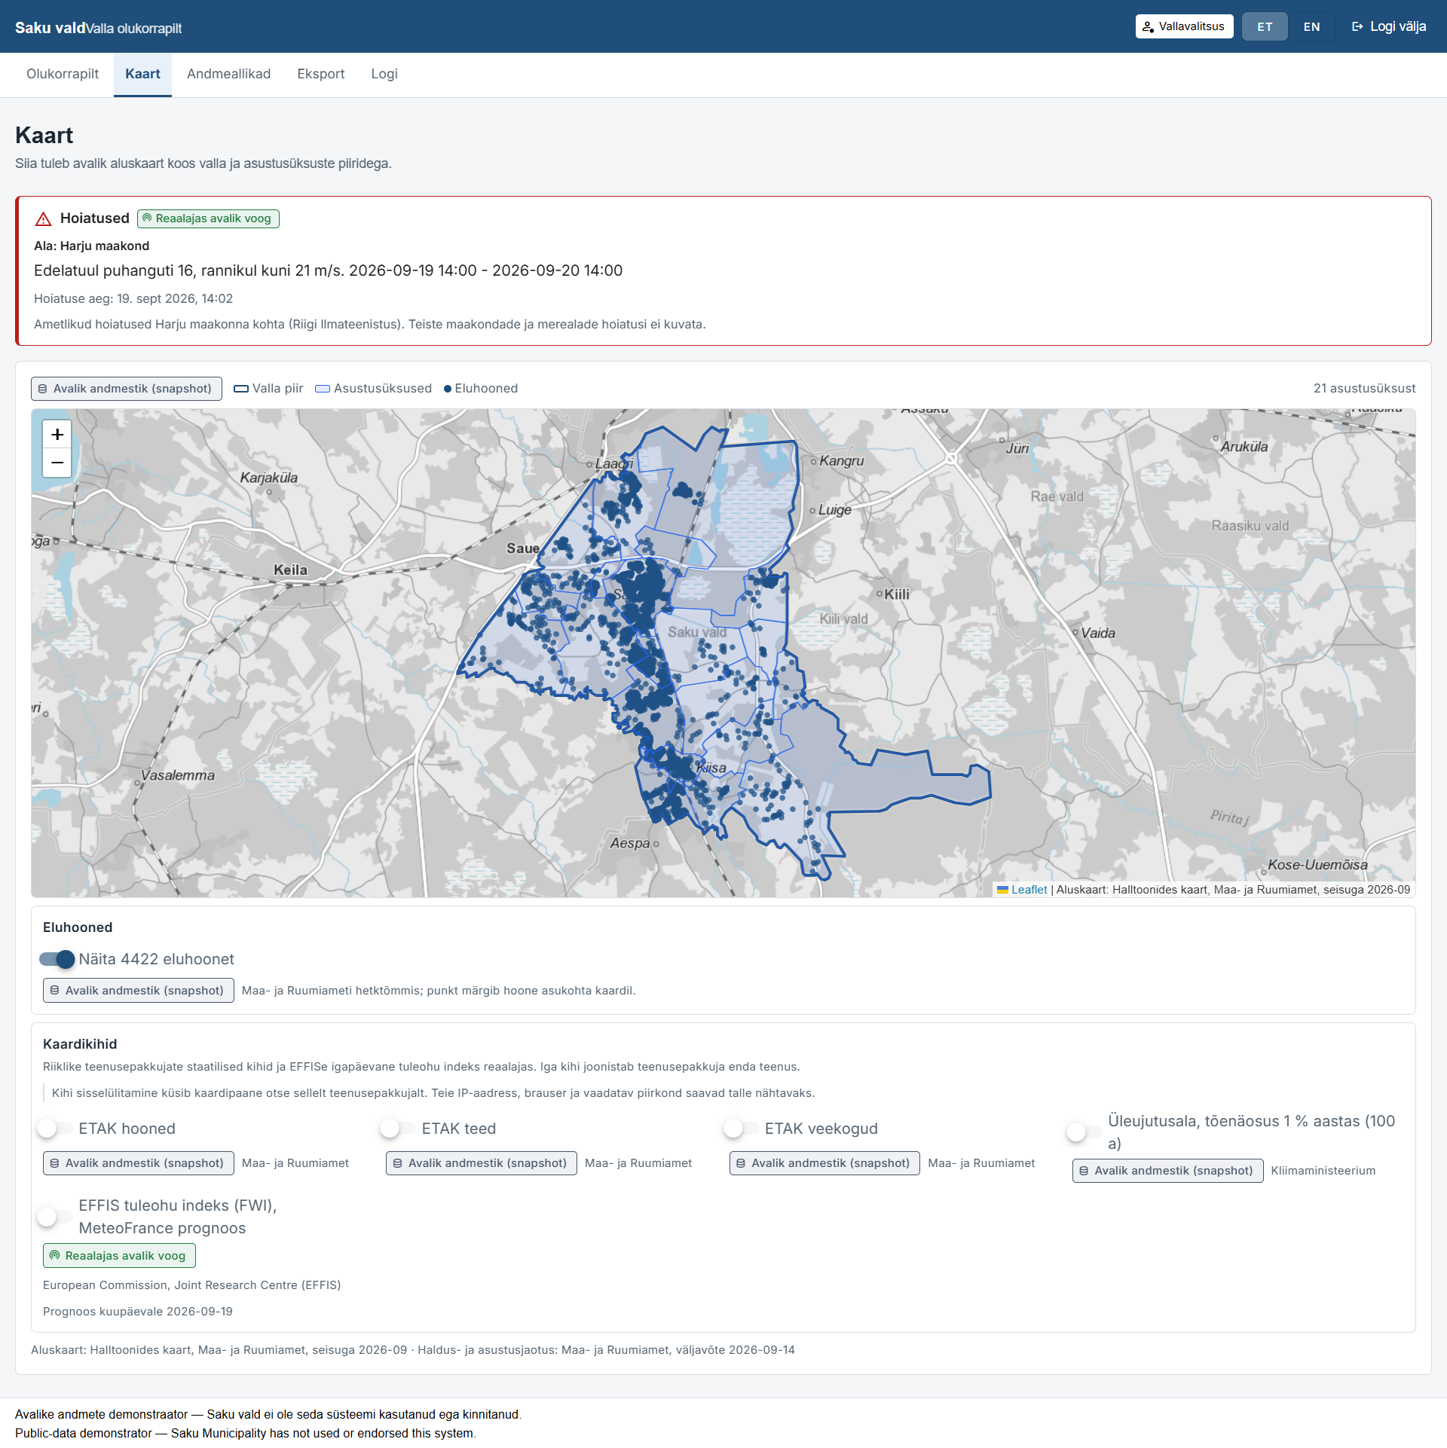1447x1448 pixels.
Task: Zoom out the map with minus button
Action: 57,463
